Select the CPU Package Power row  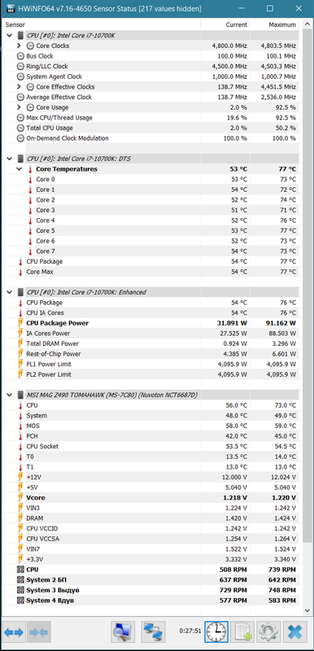coord(150,323)
